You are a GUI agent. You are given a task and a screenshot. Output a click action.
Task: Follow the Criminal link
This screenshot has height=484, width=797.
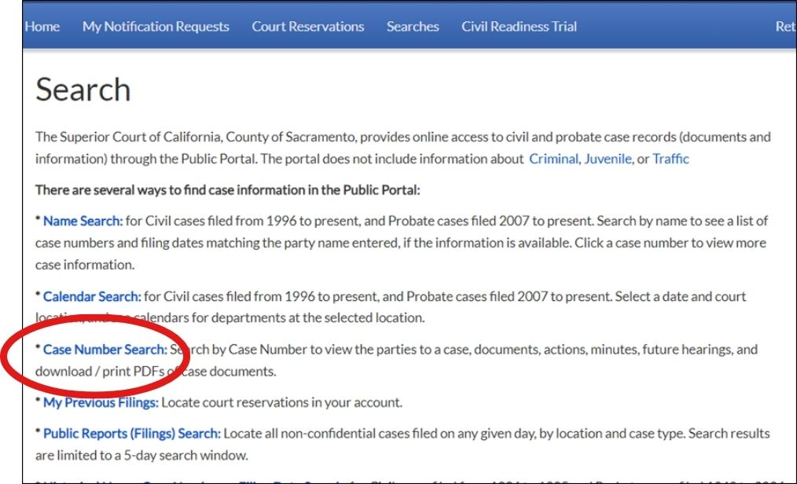(x=553, y=159)
